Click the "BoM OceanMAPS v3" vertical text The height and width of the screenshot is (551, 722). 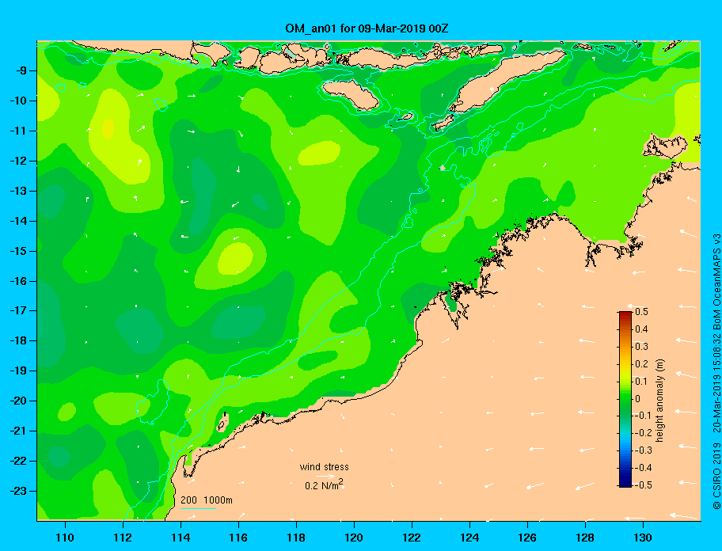pos(716,282)
